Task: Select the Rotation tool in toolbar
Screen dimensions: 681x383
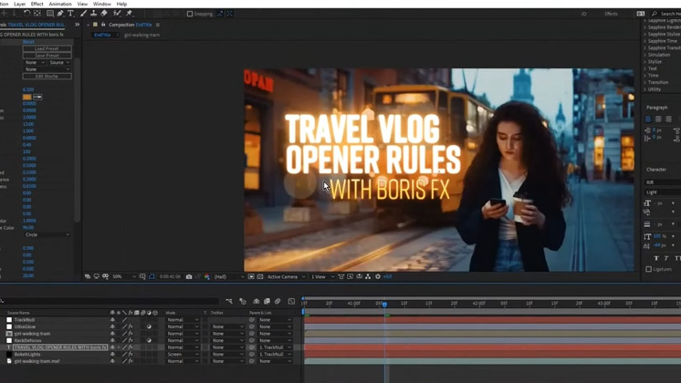Action: pyautogui.click(x=26, y=14)
